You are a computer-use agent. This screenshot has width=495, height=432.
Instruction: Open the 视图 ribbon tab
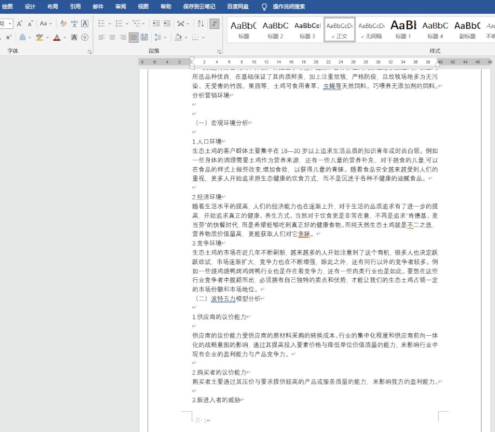point(143,6)
